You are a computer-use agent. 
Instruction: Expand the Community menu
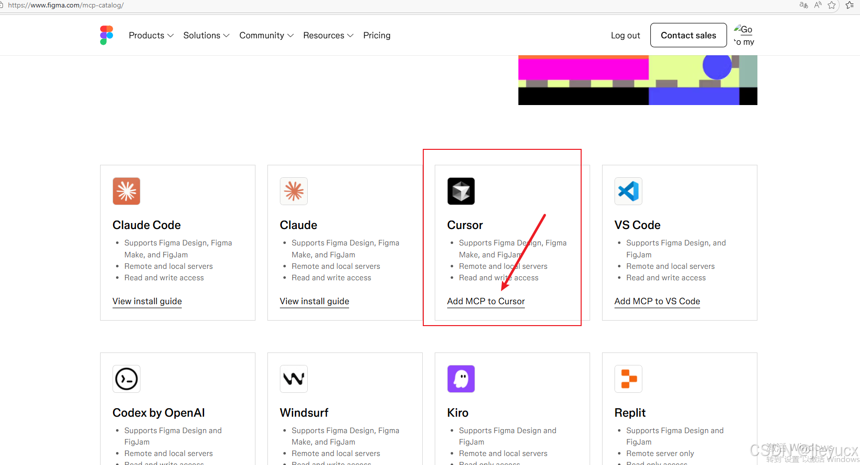point(266,35)
